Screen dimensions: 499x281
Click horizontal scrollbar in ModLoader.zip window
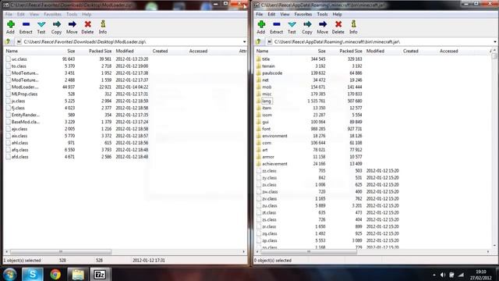coord(61,251)
